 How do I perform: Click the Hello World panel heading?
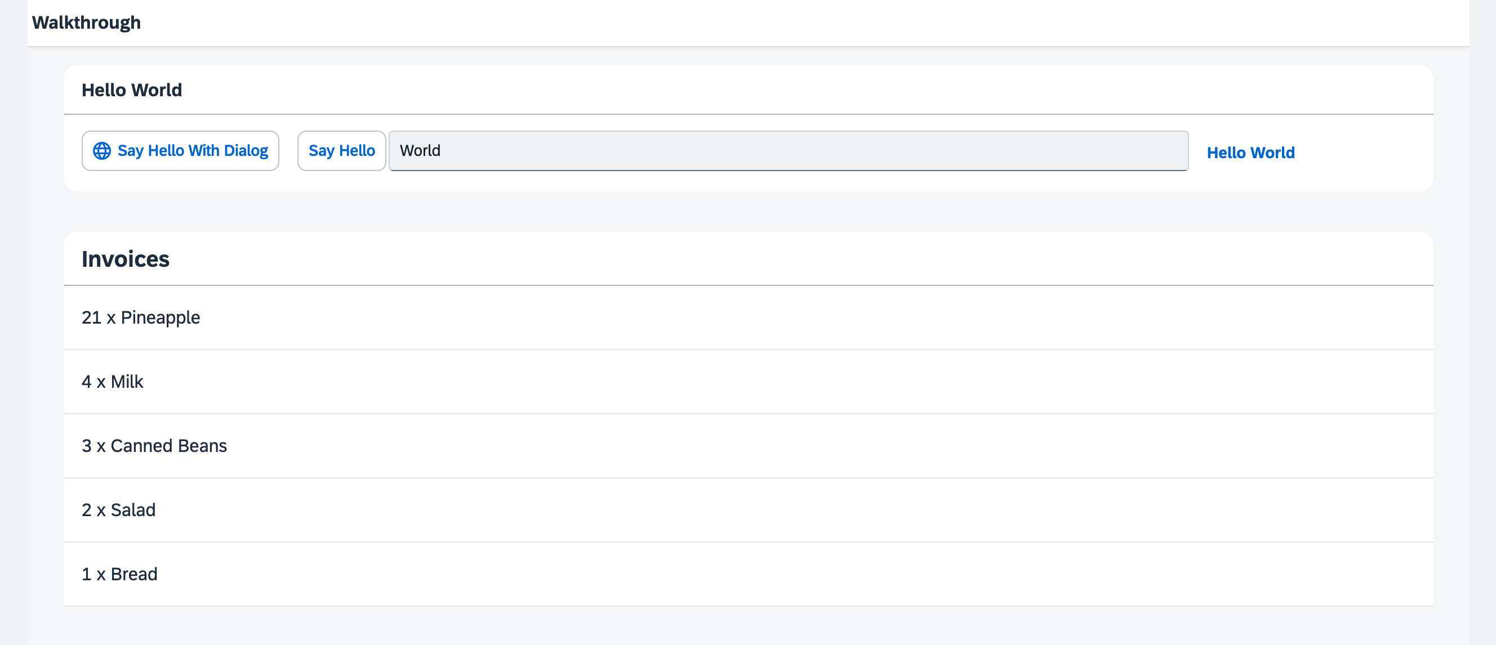pyautogui.click(x=132, y=90)
